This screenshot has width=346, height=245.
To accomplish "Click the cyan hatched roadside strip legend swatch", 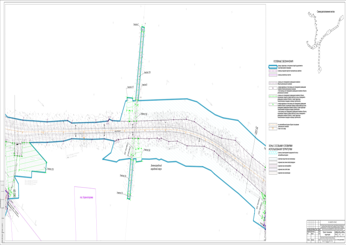I will coord(272,153).
